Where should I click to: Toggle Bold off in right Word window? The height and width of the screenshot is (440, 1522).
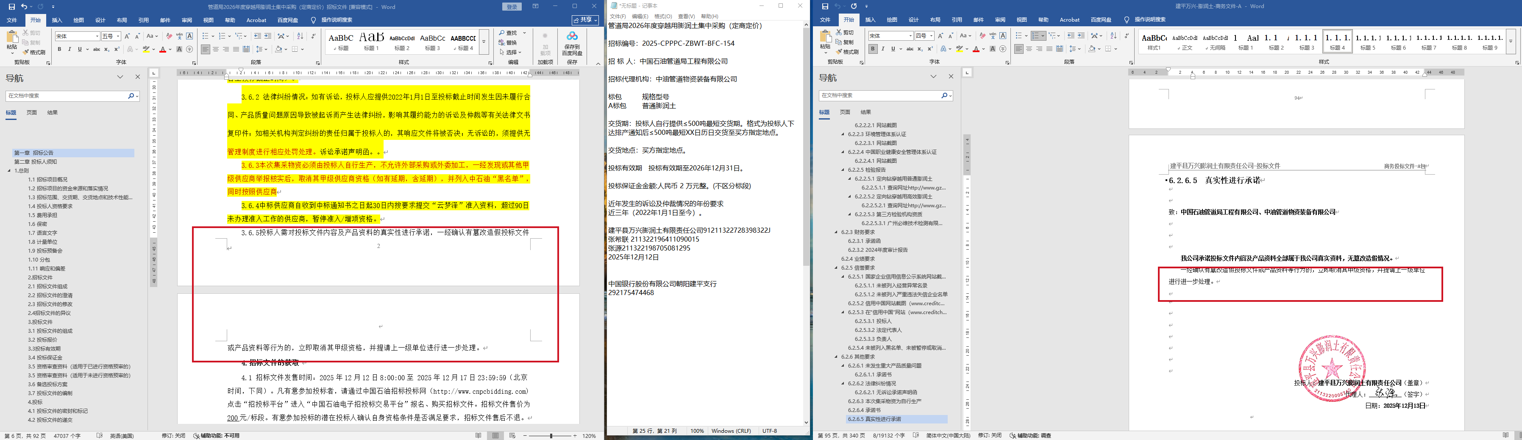873,49
